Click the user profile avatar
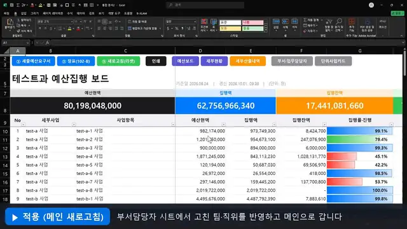Viewport: 407px width, 229px height. coord(371,5)
